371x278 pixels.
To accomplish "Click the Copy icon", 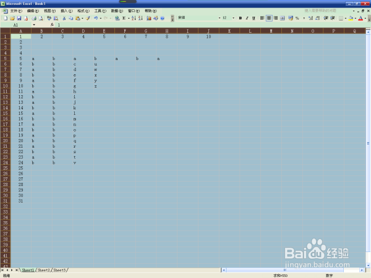I will coord(70,18).
